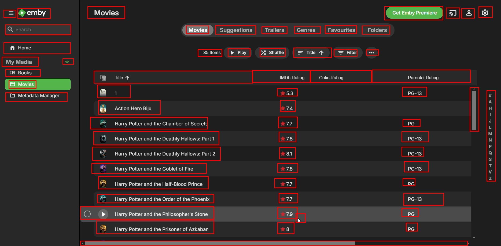Click the Movies page heading

point(106,13)
